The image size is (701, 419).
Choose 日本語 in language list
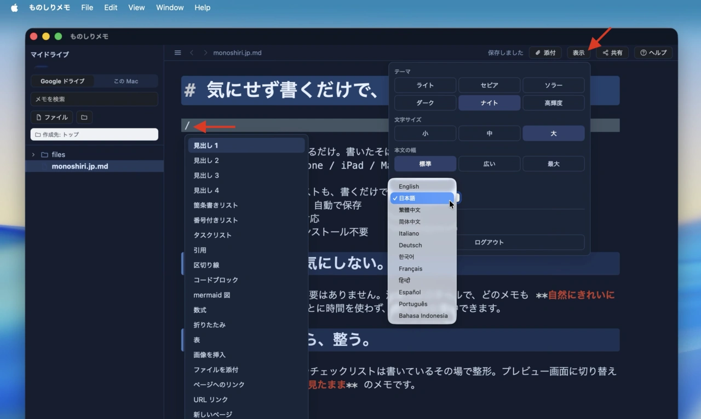click(x=422, y=198)
